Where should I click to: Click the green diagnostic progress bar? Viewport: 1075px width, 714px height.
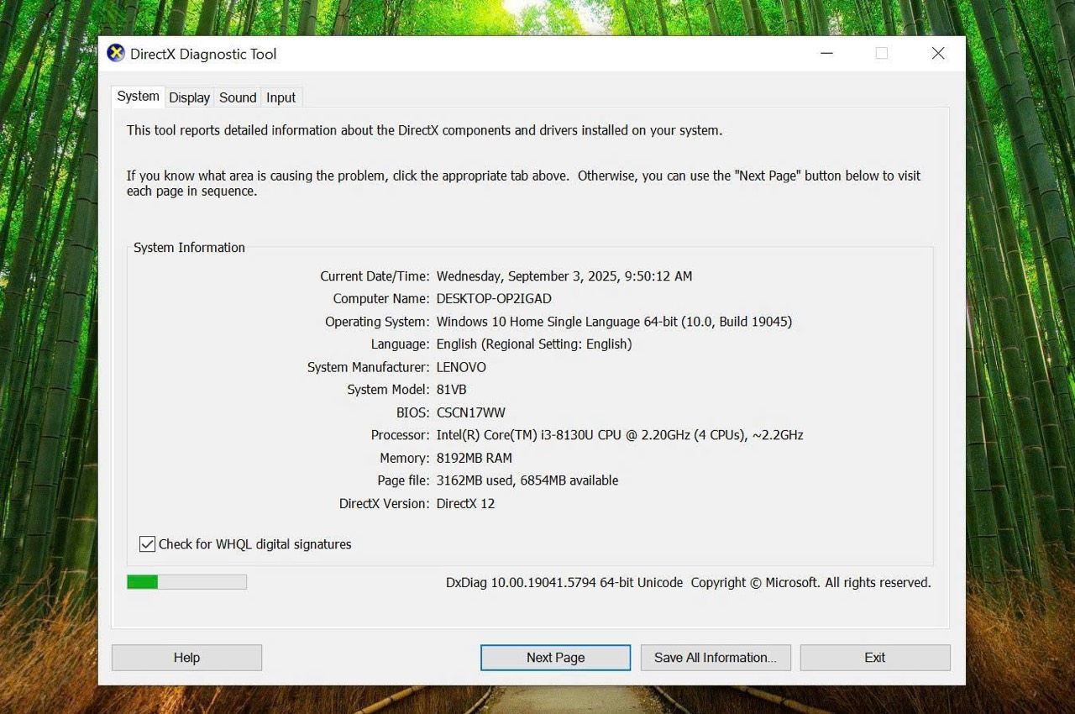(x=186, y=582)
